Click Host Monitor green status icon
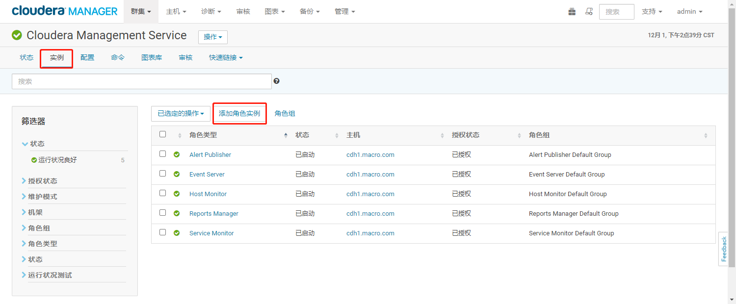Viewport: 736px width, 304px height. click(x=177, y=194)
